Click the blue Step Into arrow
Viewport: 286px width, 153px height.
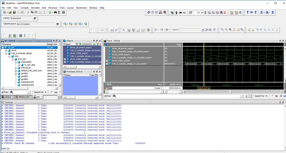pos(248,12)
